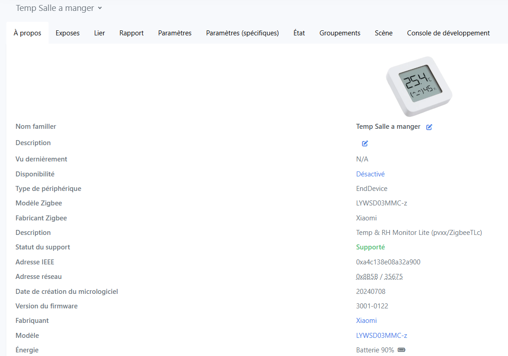Click the edit icon for empty Description
The height and width of the screenshot is (356, 508).
(x=365, y=143)
